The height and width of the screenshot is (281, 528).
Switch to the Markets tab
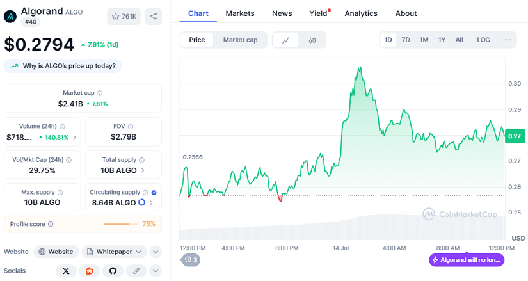[x=240, y=13]
